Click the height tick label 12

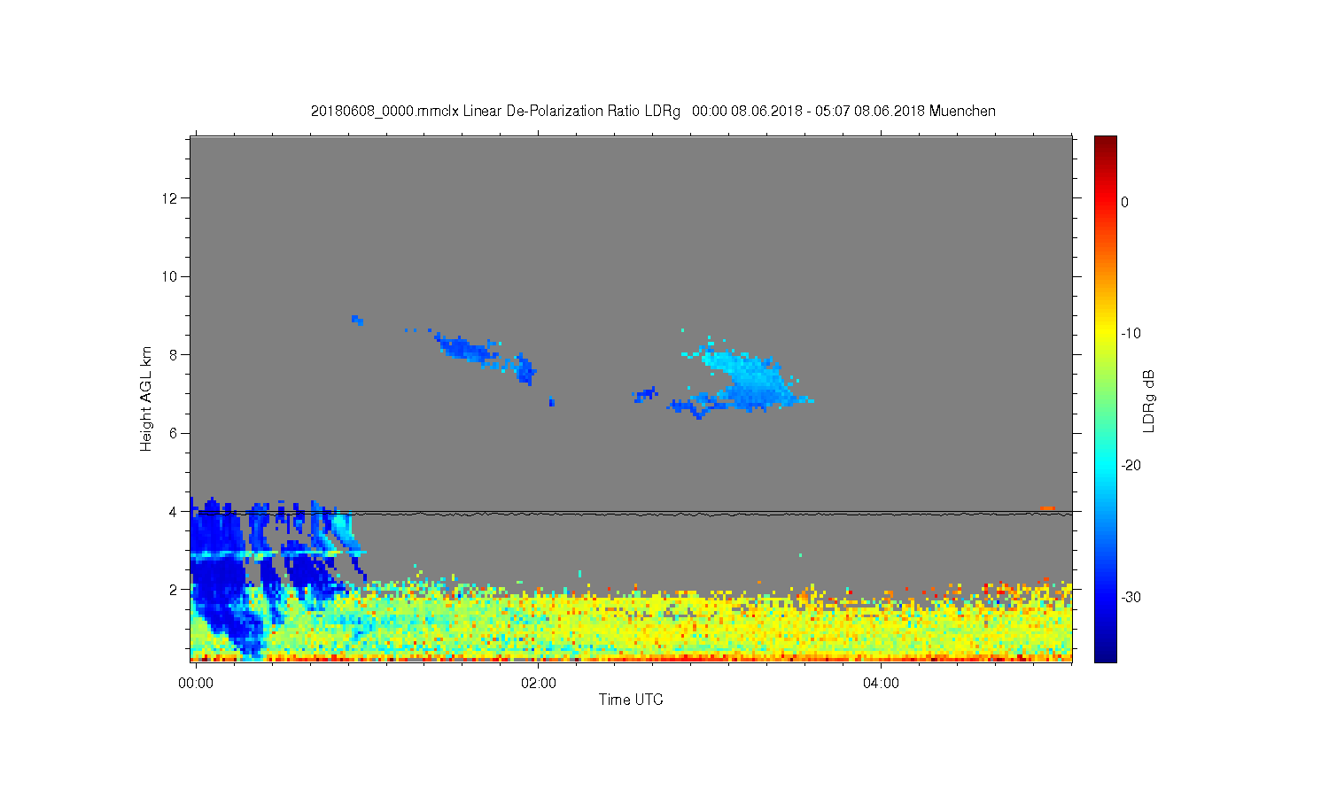click(169, 197)
